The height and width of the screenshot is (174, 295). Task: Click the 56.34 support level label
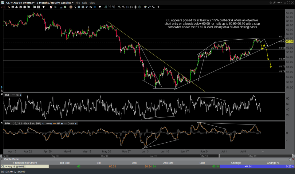point(282,59)
